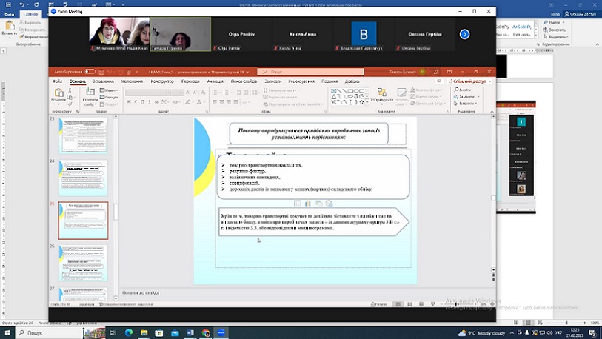Click the align left icon
Screen dimensions: 602x339
[x=215, y=102]
